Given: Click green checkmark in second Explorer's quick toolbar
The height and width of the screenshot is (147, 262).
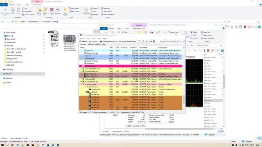Looking at the screenshot, I should 249,27.
